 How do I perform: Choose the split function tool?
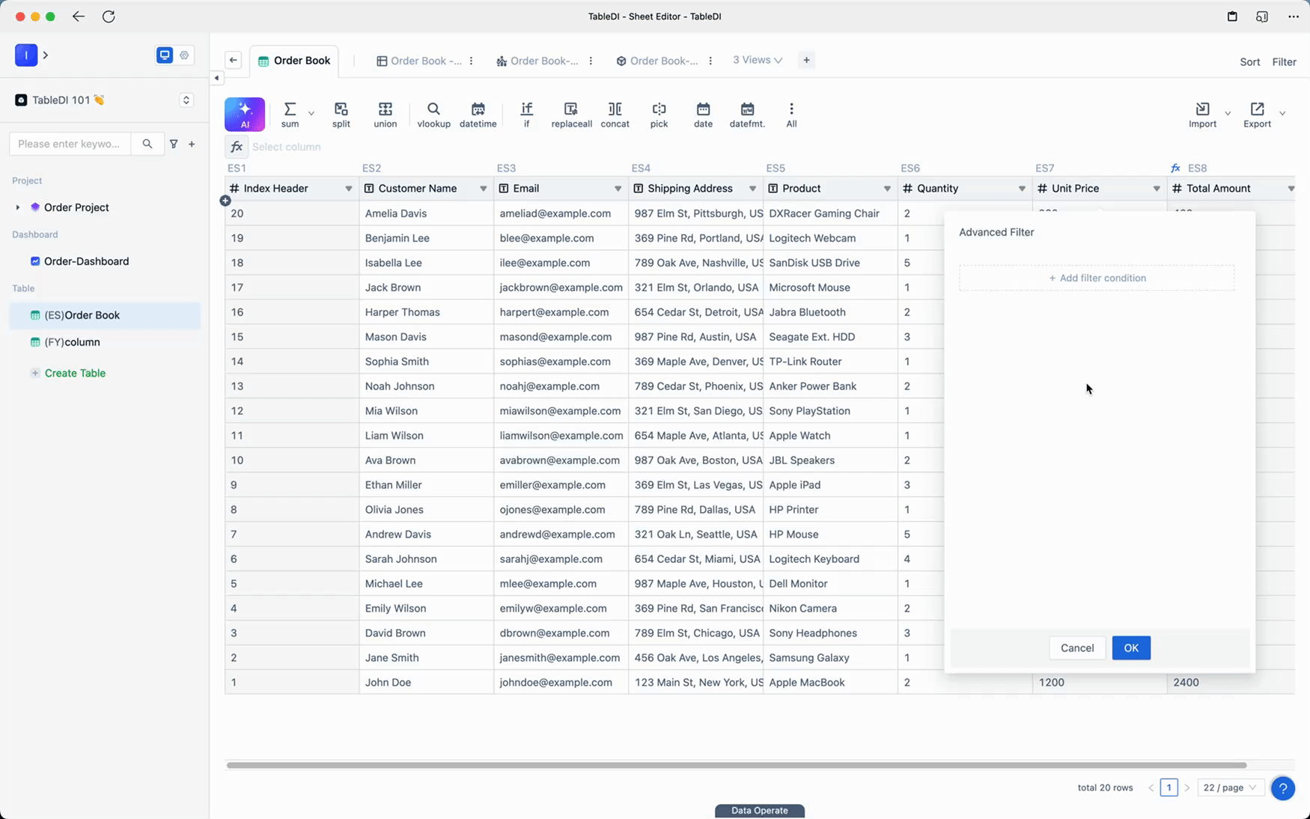(341, 115)
